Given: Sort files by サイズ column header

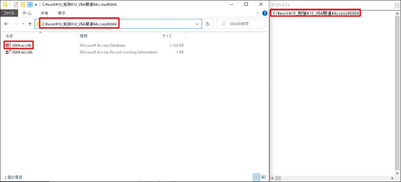Looking at the screenshot, I should coord(166,36).
